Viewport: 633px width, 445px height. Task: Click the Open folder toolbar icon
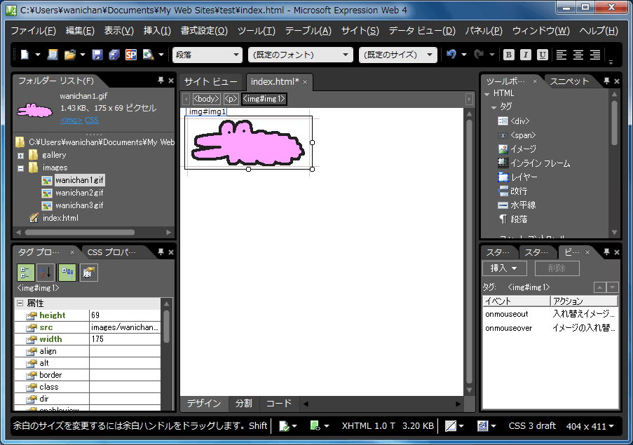[x=70, y=55]
